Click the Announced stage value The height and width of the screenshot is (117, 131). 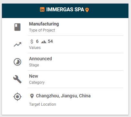click(x=40, y=59)
